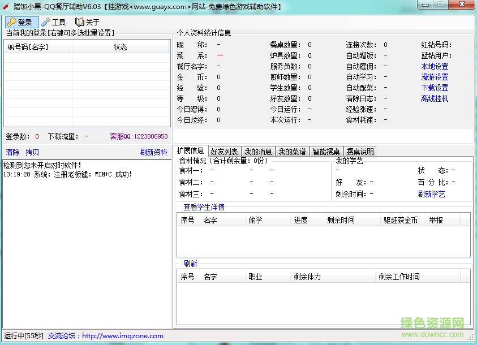Image resolution: width=477 pixels, height=345 pixels.
Task: Open the forum link www.imqzone.com
Action: (x=122, y=335)
